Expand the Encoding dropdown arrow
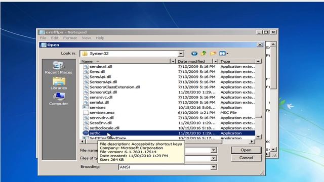Screen dimensions: 324x182 click(x=214, y=167)
